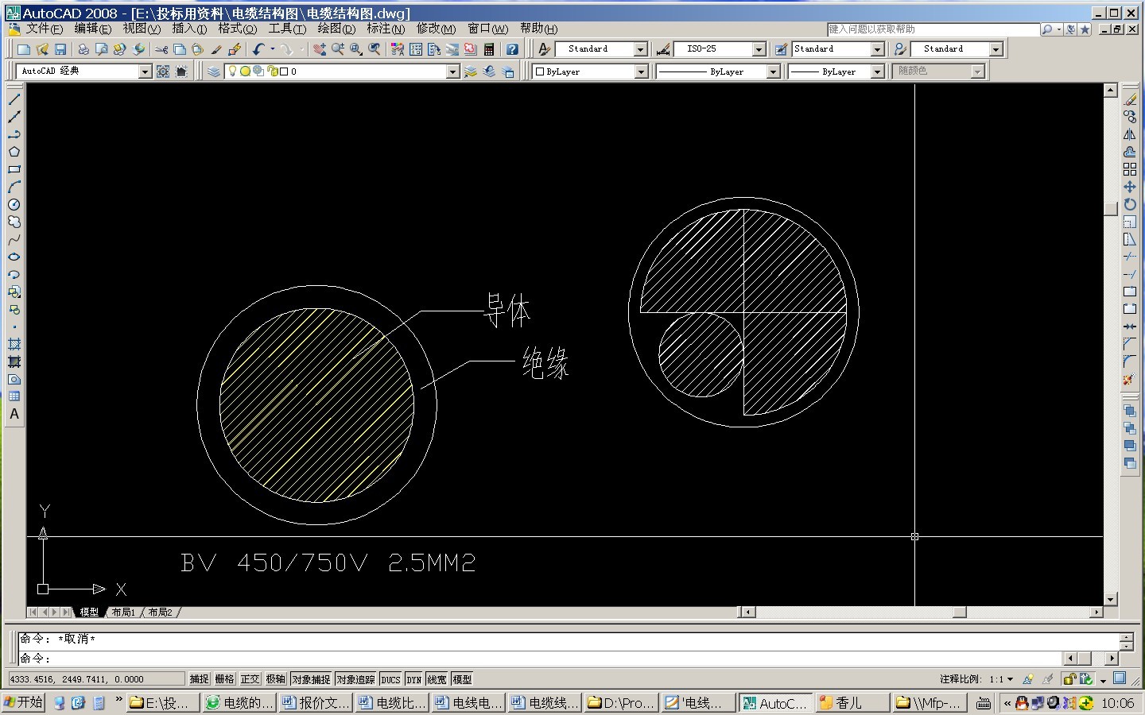1145x715 pixels.
Task: Select the Multiline Text tool
Action: [x=14, y=414]
